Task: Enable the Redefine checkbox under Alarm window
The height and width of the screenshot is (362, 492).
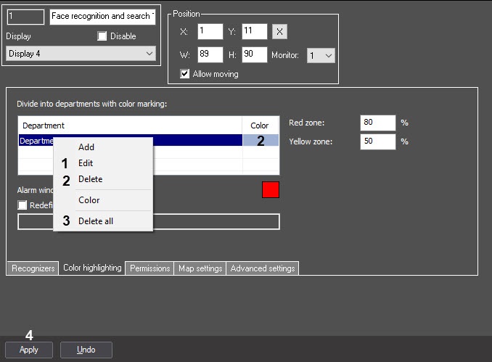Action: [22, 205]
